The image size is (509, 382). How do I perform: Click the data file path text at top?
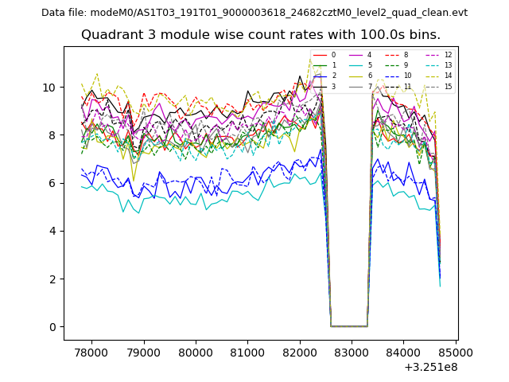click(254, 13)
